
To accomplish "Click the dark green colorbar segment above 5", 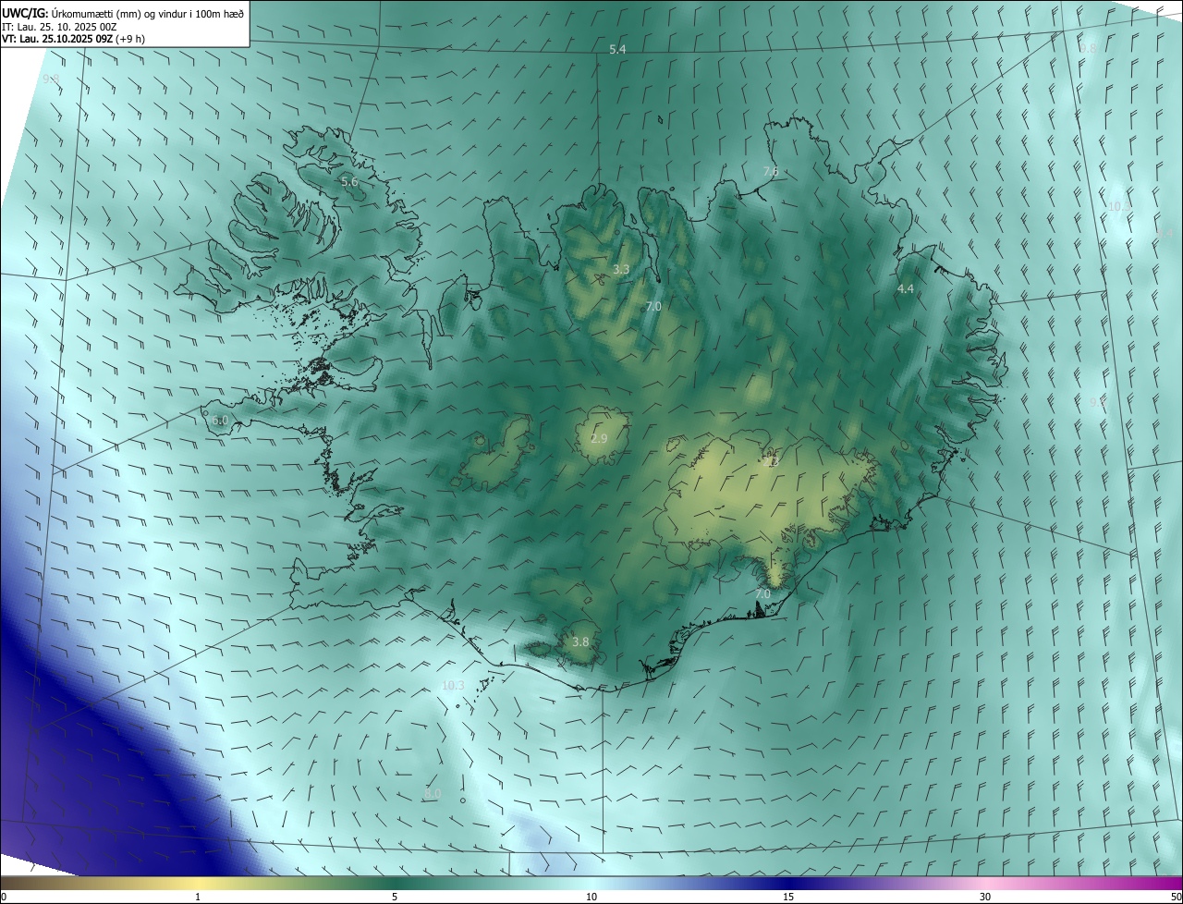I will (x=395, y=883).
